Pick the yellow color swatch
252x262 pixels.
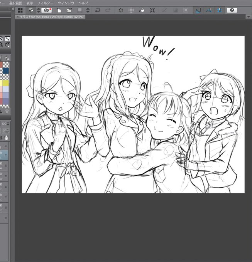[6, 83]
